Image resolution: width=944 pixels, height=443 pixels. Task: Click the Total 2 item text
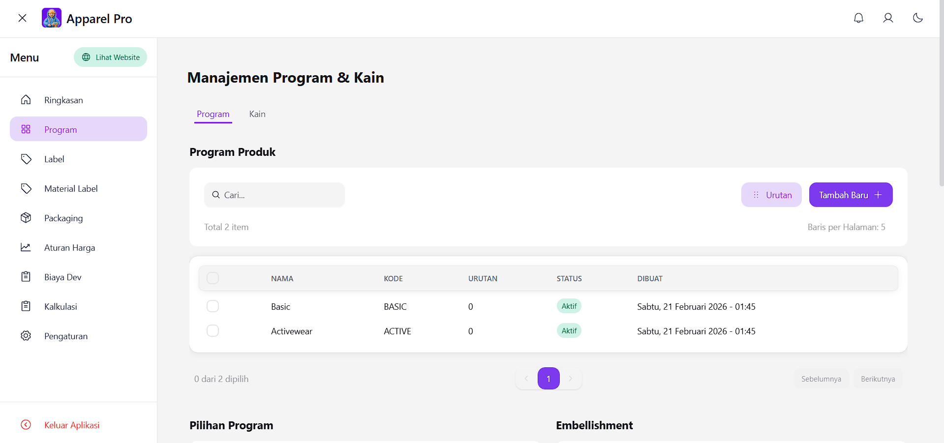(226, 227)
